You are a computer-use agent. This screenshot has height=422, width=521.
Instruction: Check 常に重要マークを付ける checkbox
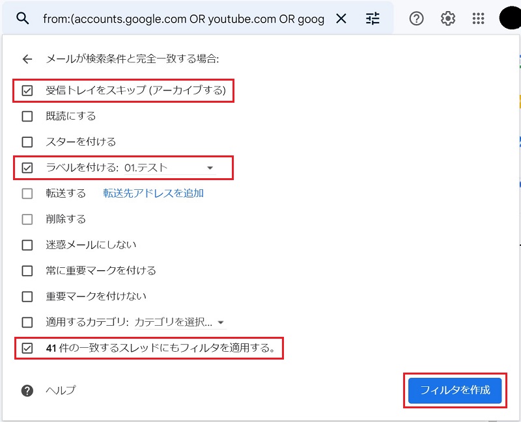27,270
